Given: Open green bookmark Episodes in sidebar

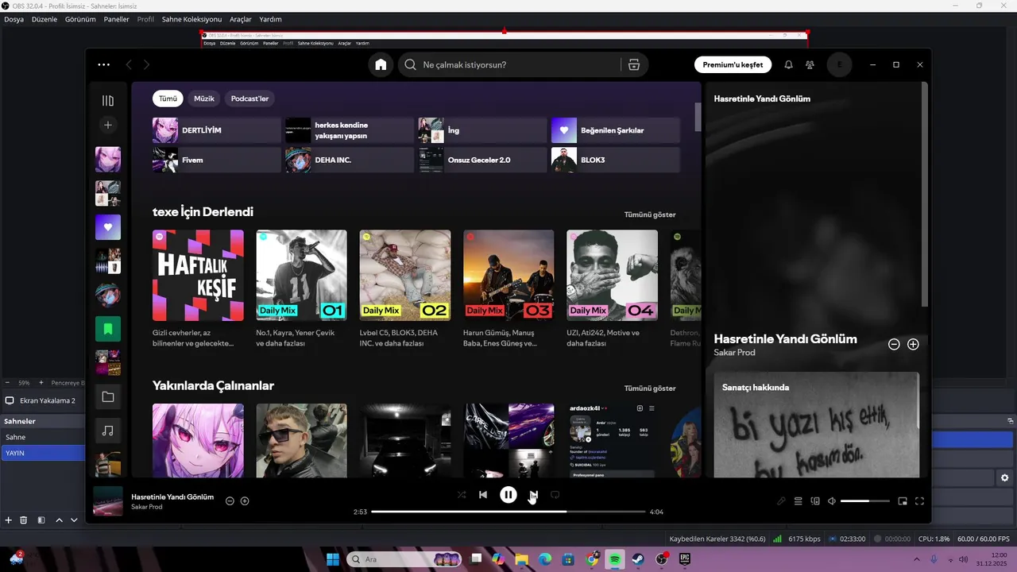Looking at the screenshot, I should click(x=108, y=329).
